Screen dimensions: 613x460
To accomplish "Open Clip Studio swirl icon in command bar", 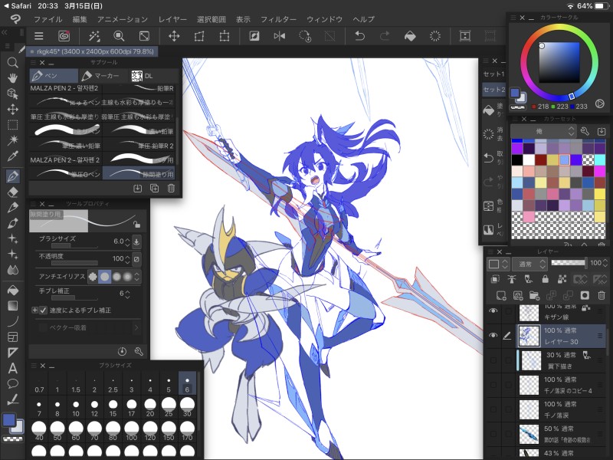I will (x=64, y=36).
